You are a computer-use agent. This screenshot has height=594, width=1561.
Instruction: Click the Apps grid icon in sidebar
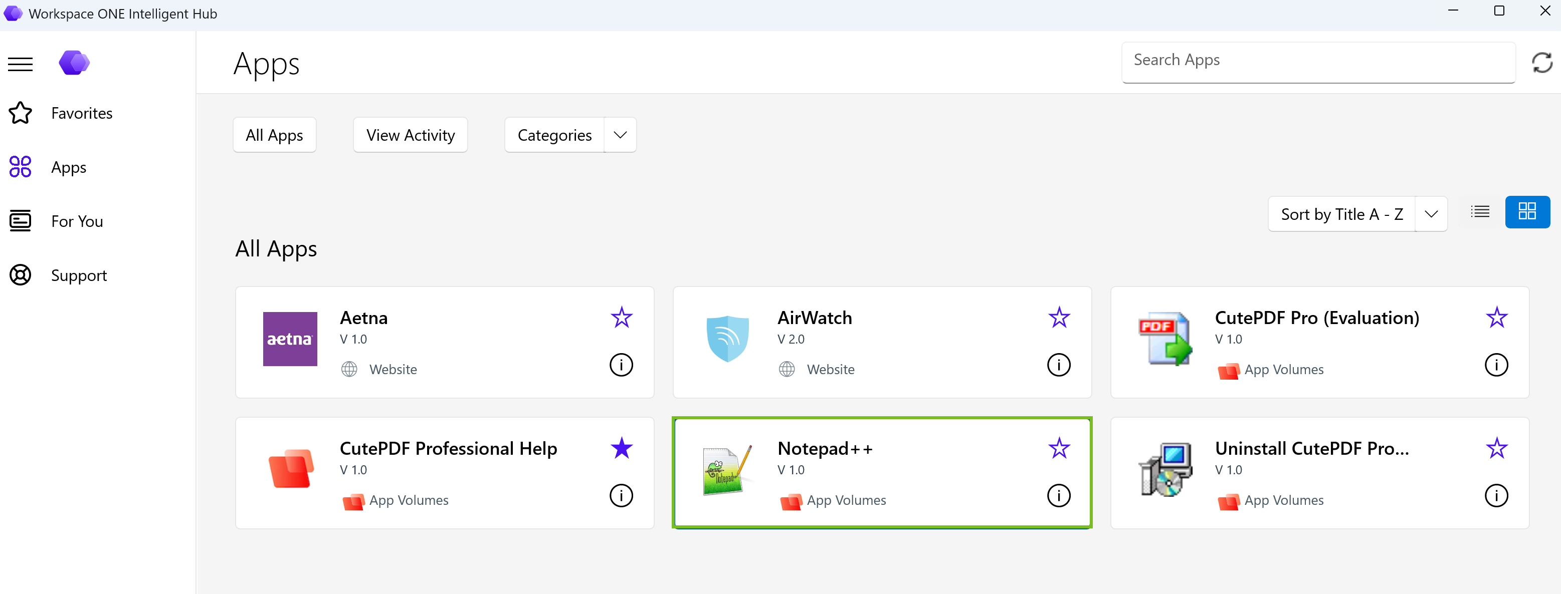(20, 167)
